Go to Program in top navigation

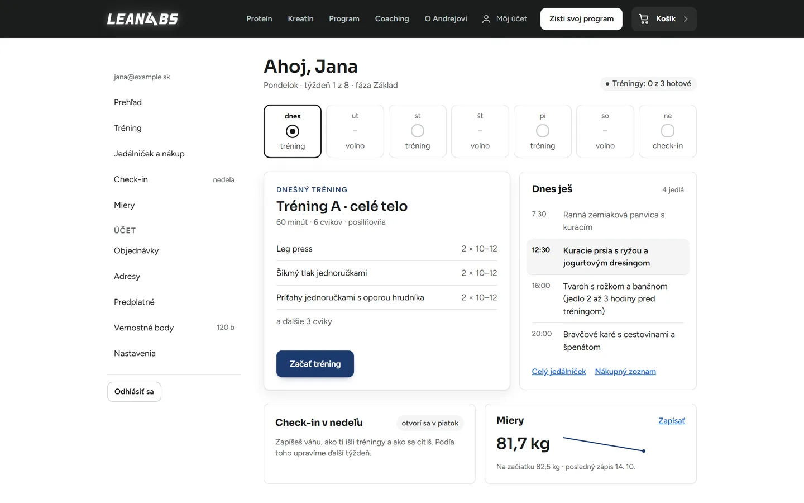click(344, 19)
